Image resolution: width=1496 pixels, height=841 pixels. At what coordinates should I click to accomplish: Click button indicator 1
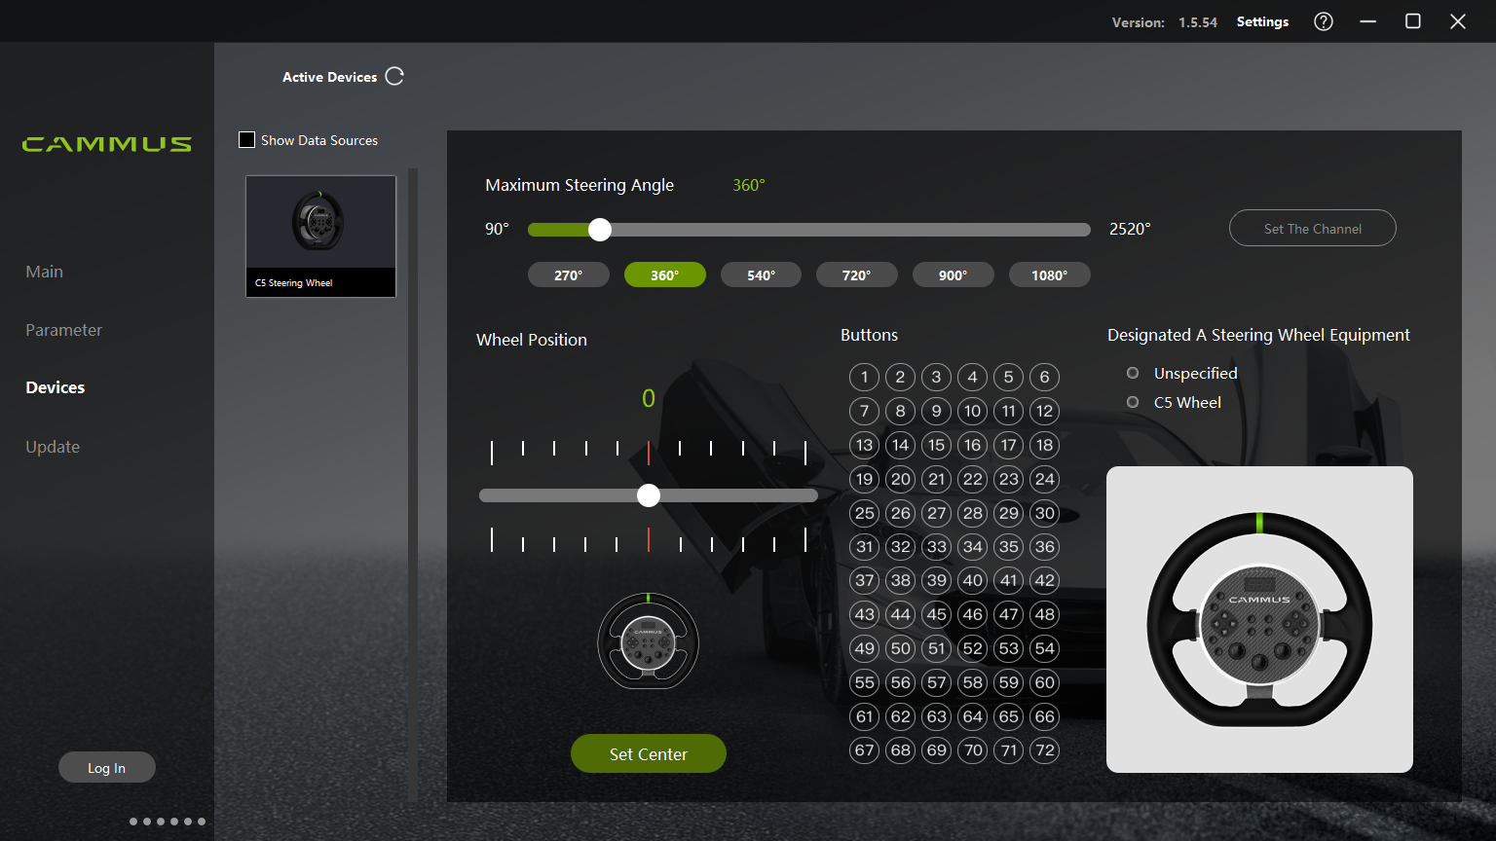click(864, 377)
